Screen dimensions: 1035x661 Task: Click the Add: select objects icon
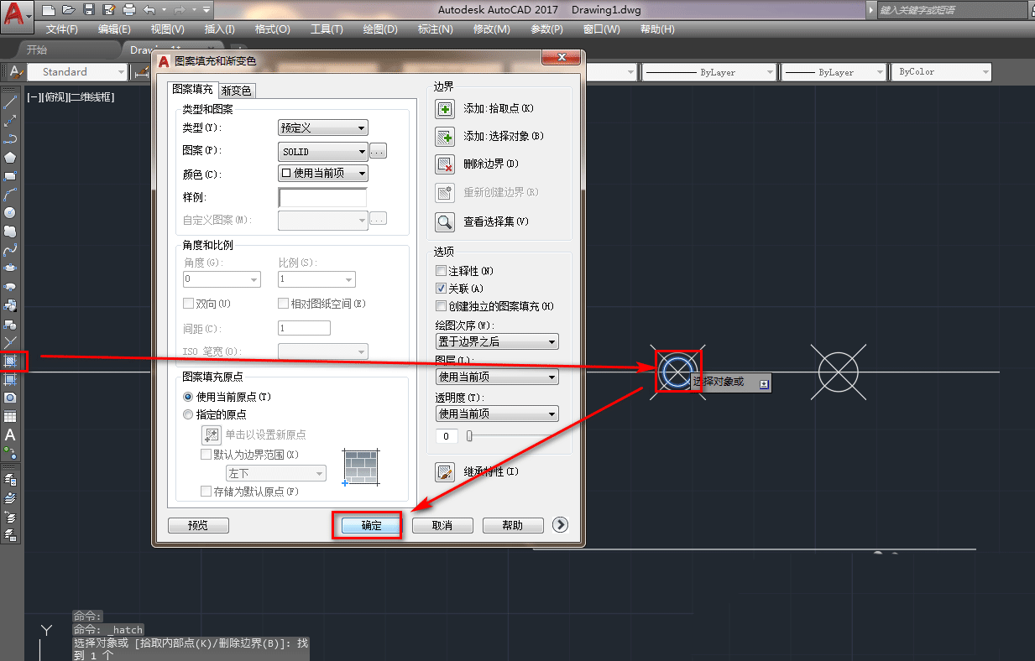tap(445, 136)
